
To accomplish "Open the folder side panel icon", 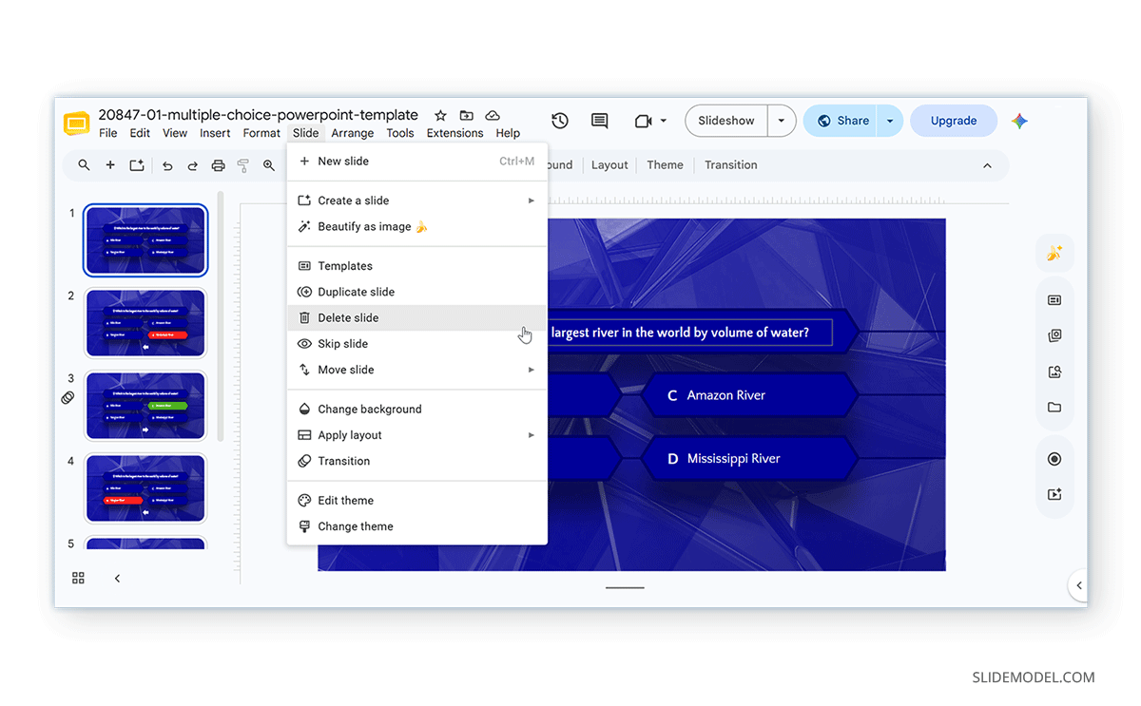I will 1054,407.
